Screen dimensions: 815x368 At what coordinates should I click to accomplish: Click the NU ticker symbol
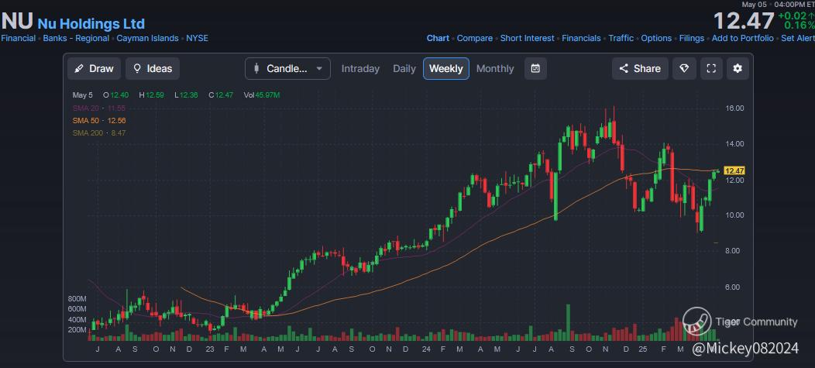17,22
